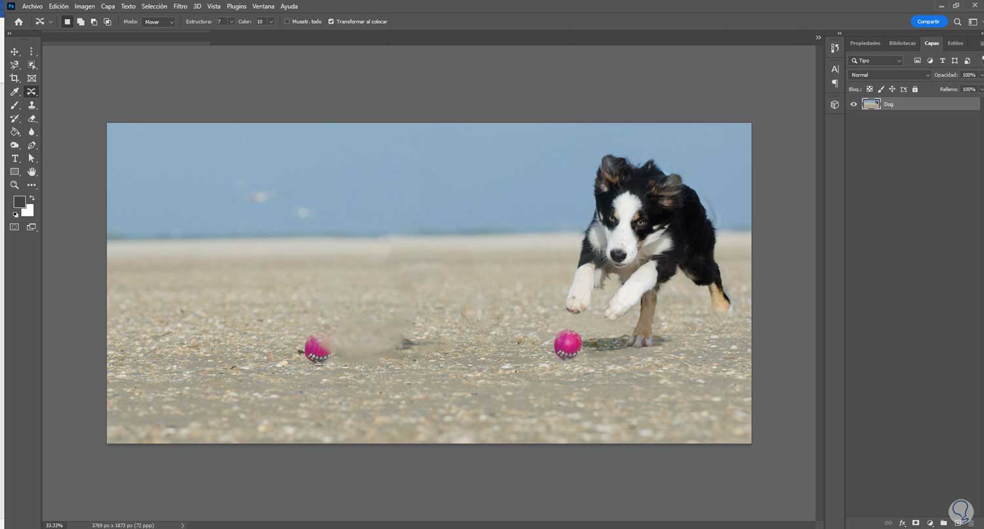The width and height of the screenshot is (984, 529).
Task: Hide the Dog layer with eye icon
Action: (853, 104)
